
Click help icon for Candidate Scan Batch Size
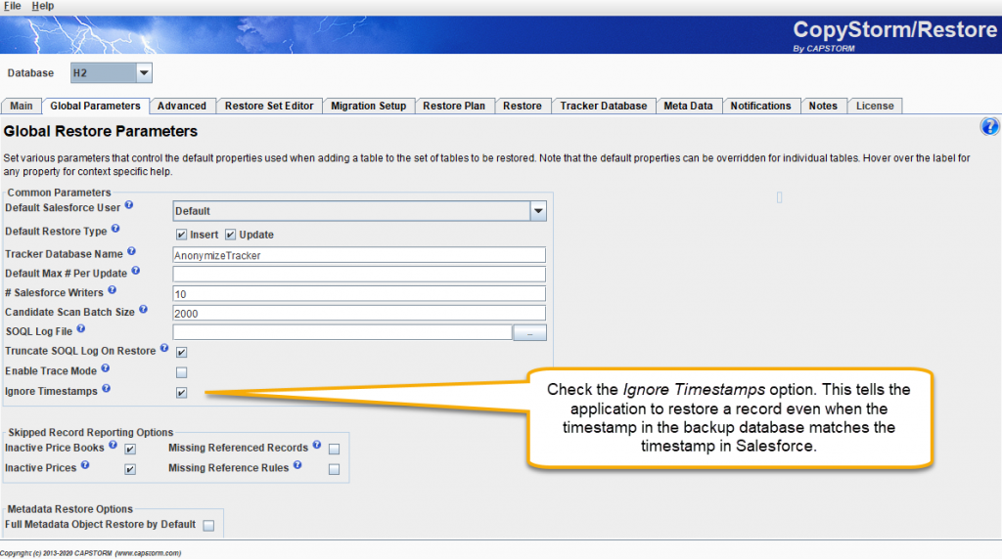point(143,310)
